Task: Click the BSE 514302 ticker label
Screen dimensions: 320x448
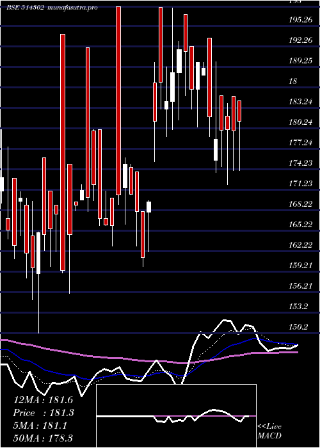Action: [x=25, y=8]
